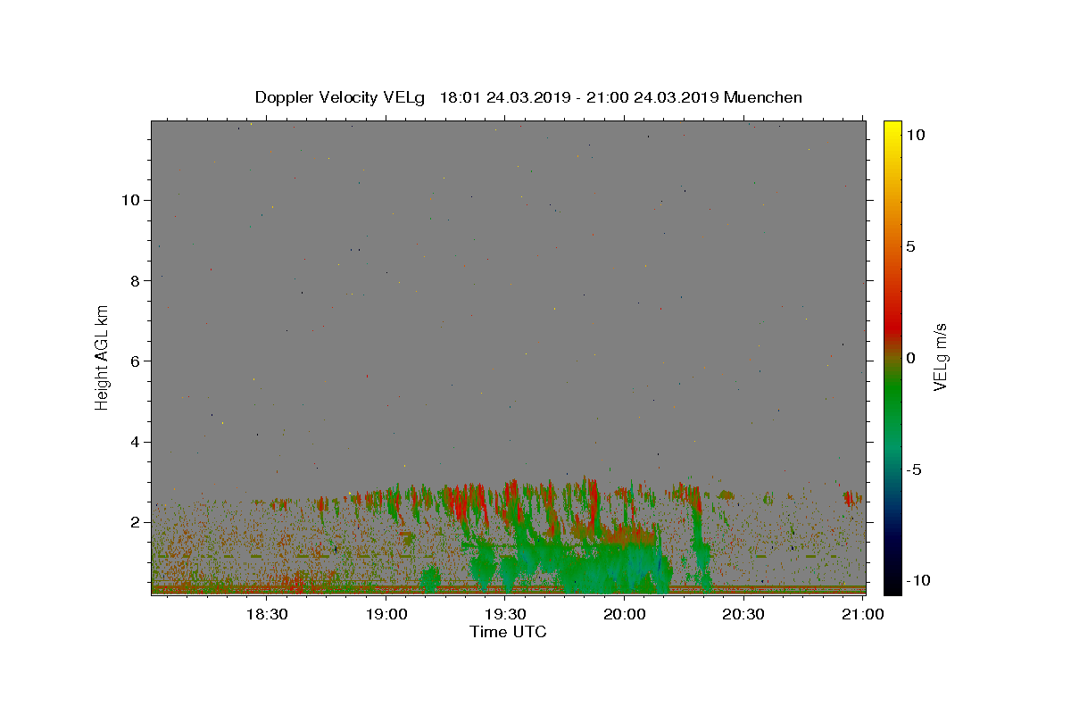Click the colorbar tick label 10
Screen dimensions: 1071x714
pos(915,135)
